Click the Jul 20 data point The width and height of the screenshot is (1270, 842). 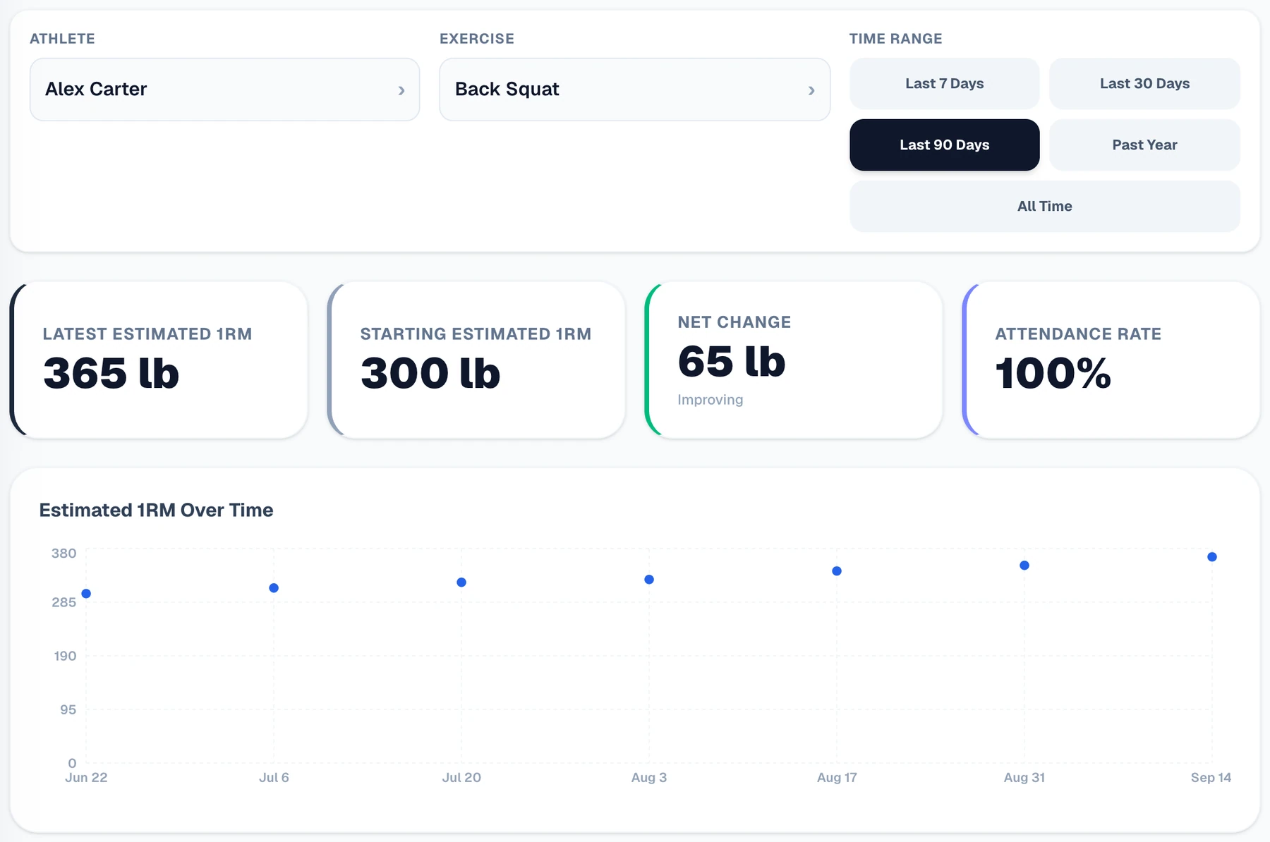(x=461, y=582)
